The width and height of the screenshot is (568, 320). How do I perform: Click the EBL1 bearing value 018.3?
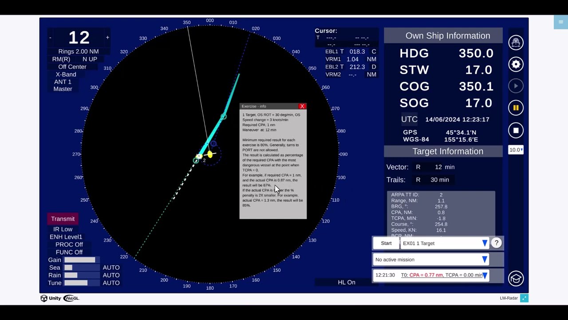(357, 52)
